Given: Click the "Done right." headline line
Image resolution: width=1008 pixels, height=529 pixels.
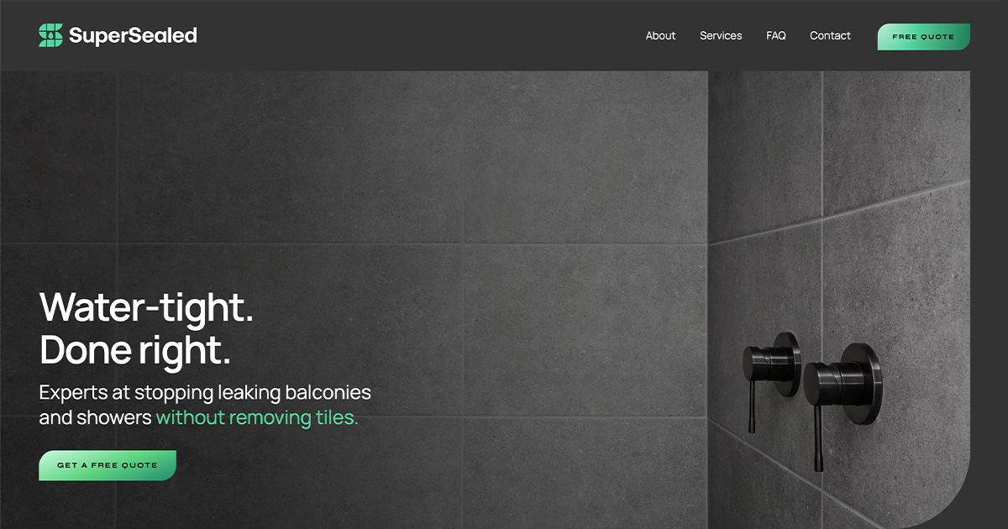Looking at the screenshot, I should coord(134,349).
